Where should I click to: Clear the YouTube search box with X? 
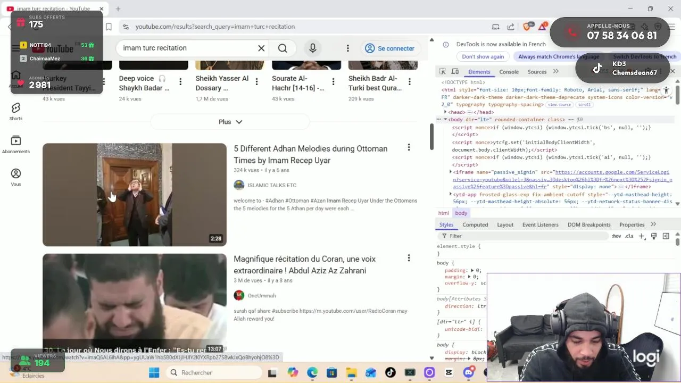click(x=261, y=48)
